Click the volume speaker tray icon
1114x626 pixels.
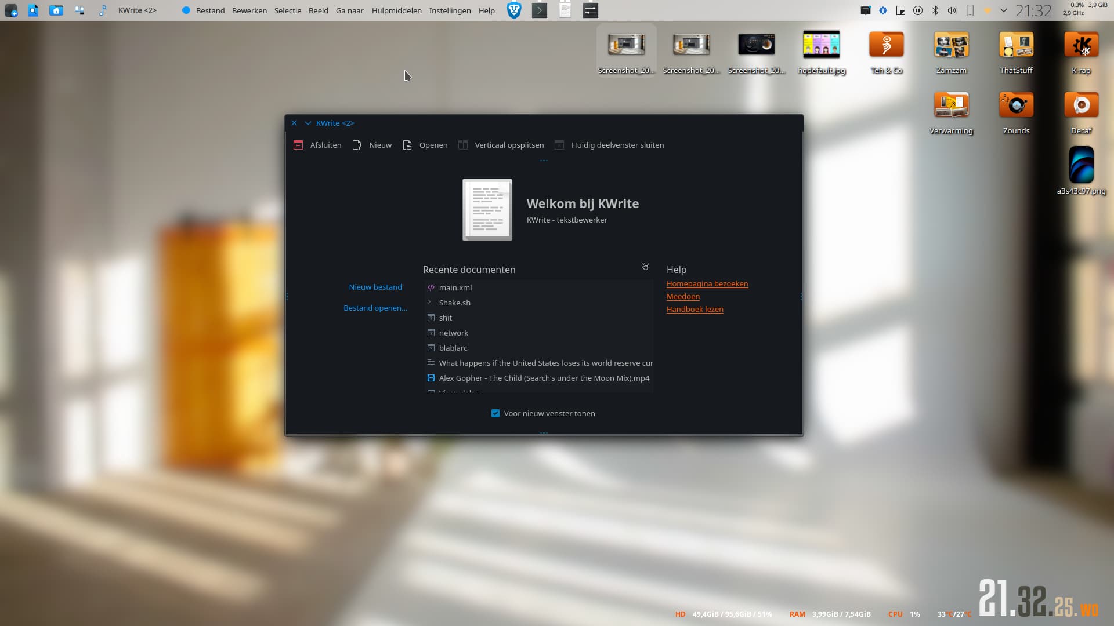tap(952, 10)
